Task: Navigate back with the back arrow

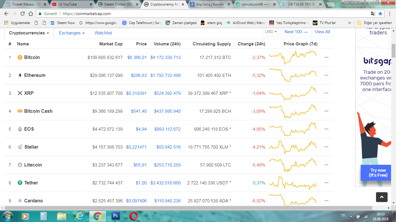Action: pyautogui.click(x=6, y=14)
